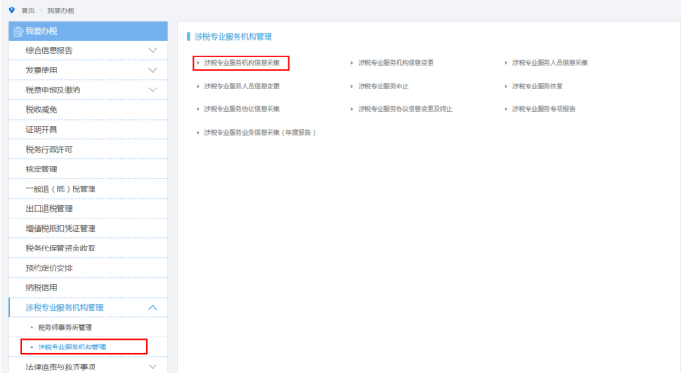682x373 pixels.
Task: Select 税务代保管资金收取 in the sidebar
Action: click(x=89, y=249)
